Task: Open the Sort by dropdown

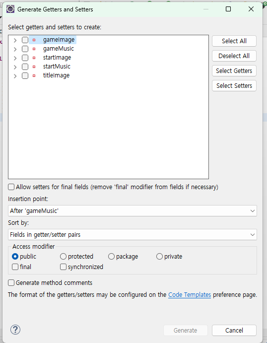Action: 133,234
